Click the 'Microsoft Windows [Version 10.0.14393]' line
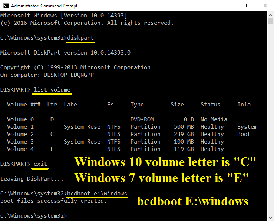The width and height of the screenshot is (274, 221). point(64,16)
